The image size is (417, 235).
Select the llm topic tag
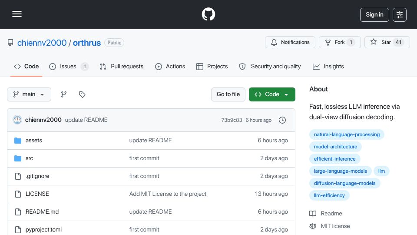click(x=381, y=171)
